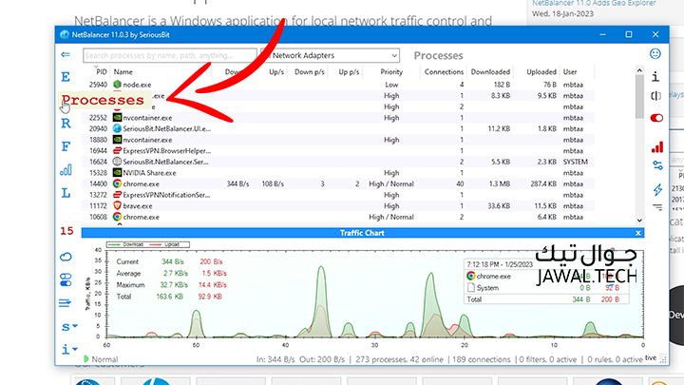Viewport: 684px width, 385px height.
Task: Click the sliders settings icon in right sidebar
Action: tap(656, 166)
